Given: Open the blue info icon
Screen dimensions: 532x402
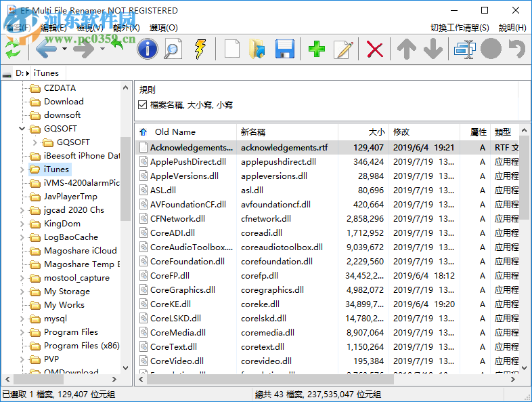Looking at the screenshot, I should (148, 49).
